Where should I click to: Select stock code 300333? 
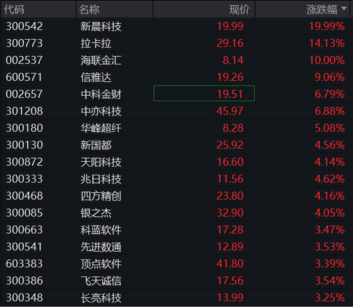pyautogui.click(x=24, y=179)
